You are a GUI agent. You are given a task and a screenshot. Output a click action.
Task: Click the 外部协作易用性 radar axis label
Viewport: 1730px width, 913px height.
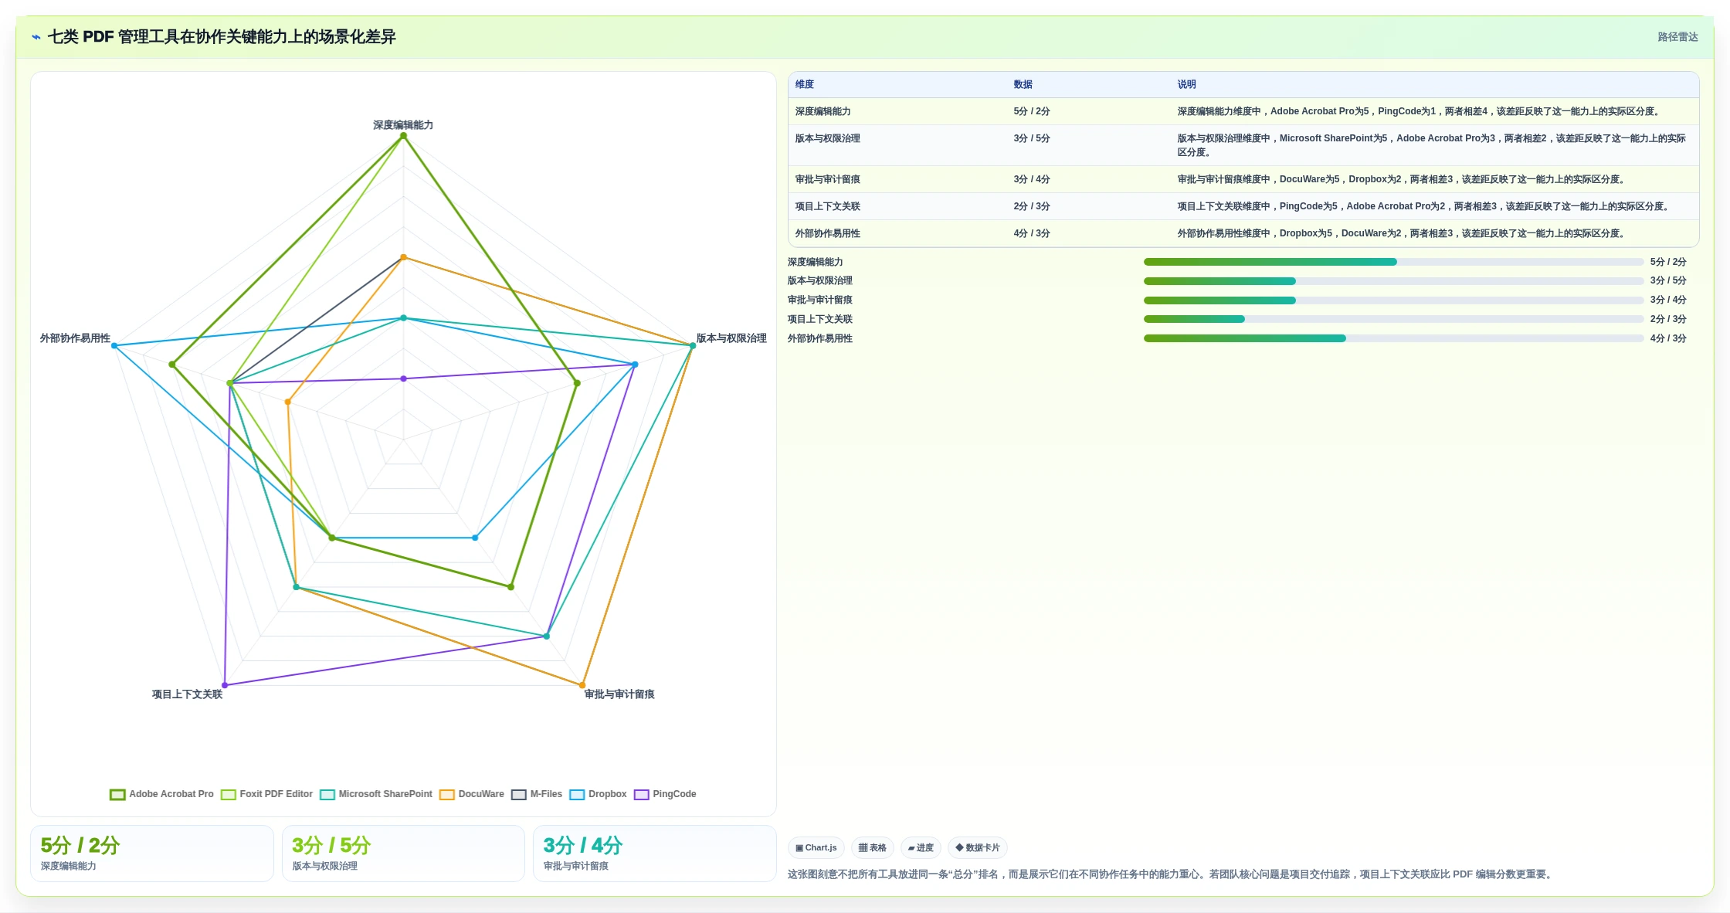(75, 338)
